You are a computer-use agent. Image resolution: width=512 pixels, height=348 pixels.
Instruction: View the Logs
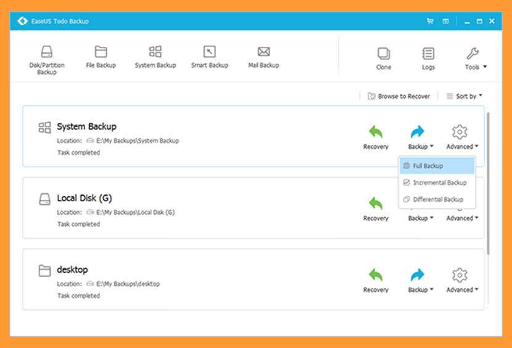(428, 58)
